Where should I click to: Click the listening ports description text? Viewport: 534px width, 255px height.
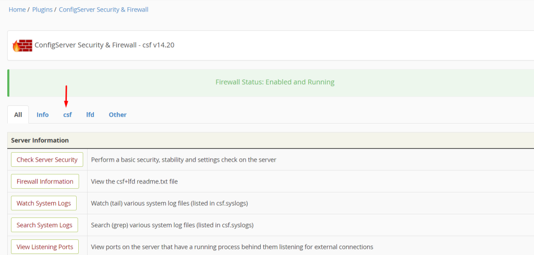[x=232, y=247]
